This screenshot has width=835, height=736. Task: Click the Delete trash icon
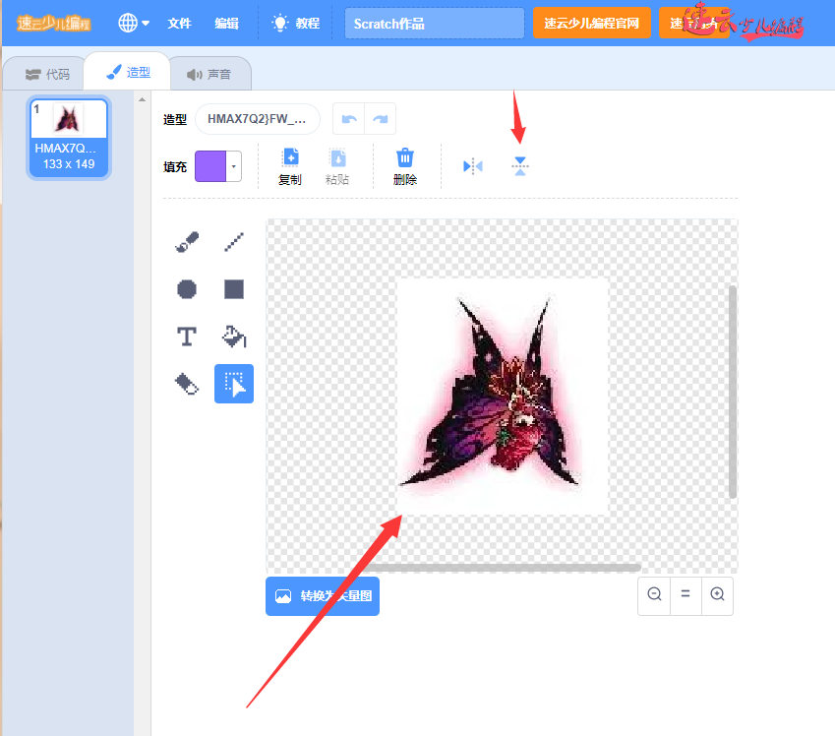click(405, 166)
